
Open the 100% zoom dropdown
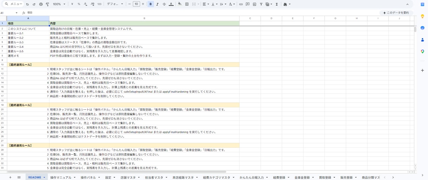[59, 4]
